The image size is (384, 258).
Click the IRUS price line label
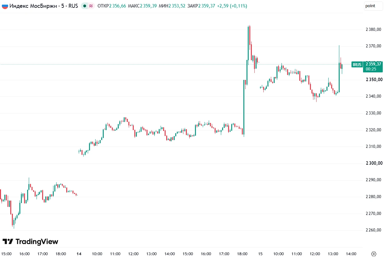(x=357, y=65)
